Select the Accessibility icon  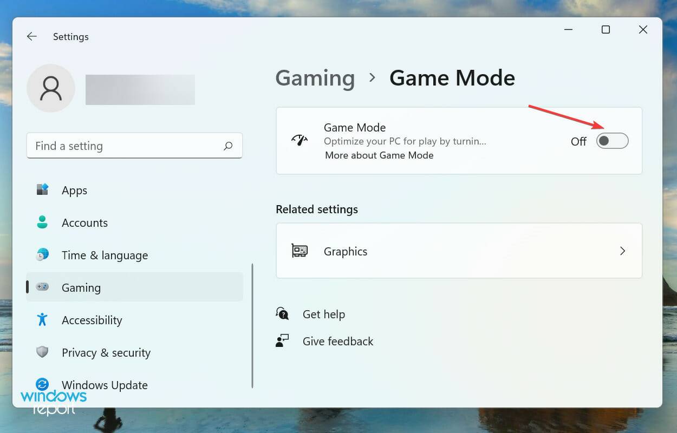(x=41, y=320)
